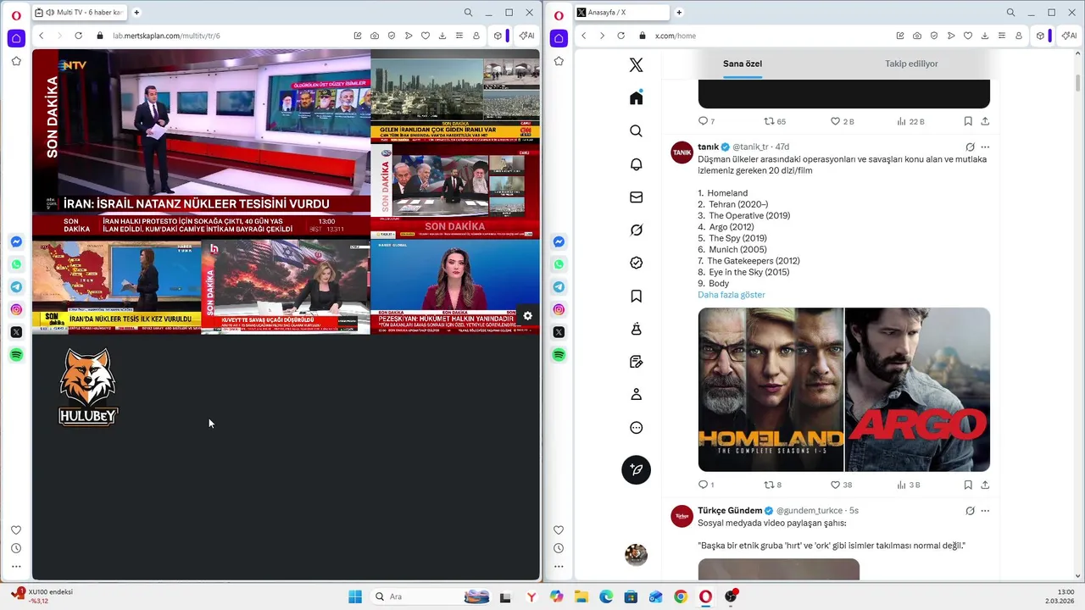Open downloads in X window toolbar
The image size is (1085, 610).
point(985,36)
